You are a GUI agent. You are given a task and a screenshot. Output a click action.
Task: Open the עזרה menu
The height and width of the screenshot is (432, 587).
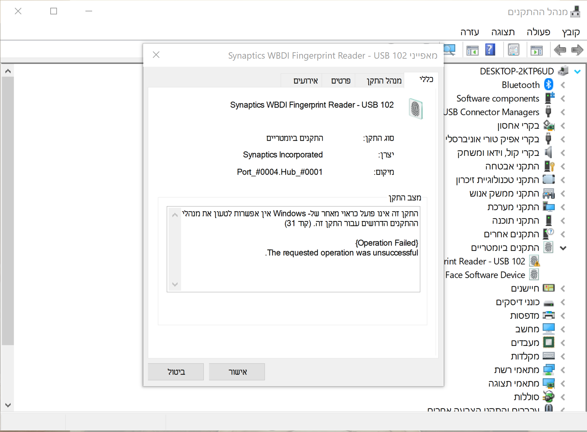click(470, 32)
